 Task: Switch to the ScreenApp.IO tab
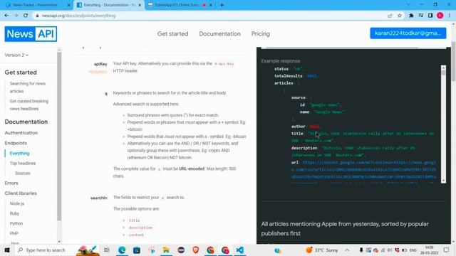(x=176, y=5)
